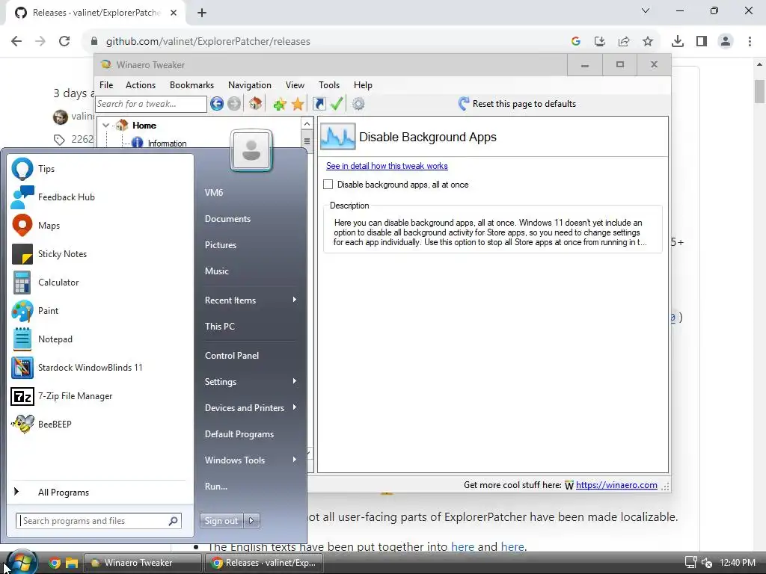
Task: Open the View menu in Winaero
Action: (295, 85)
